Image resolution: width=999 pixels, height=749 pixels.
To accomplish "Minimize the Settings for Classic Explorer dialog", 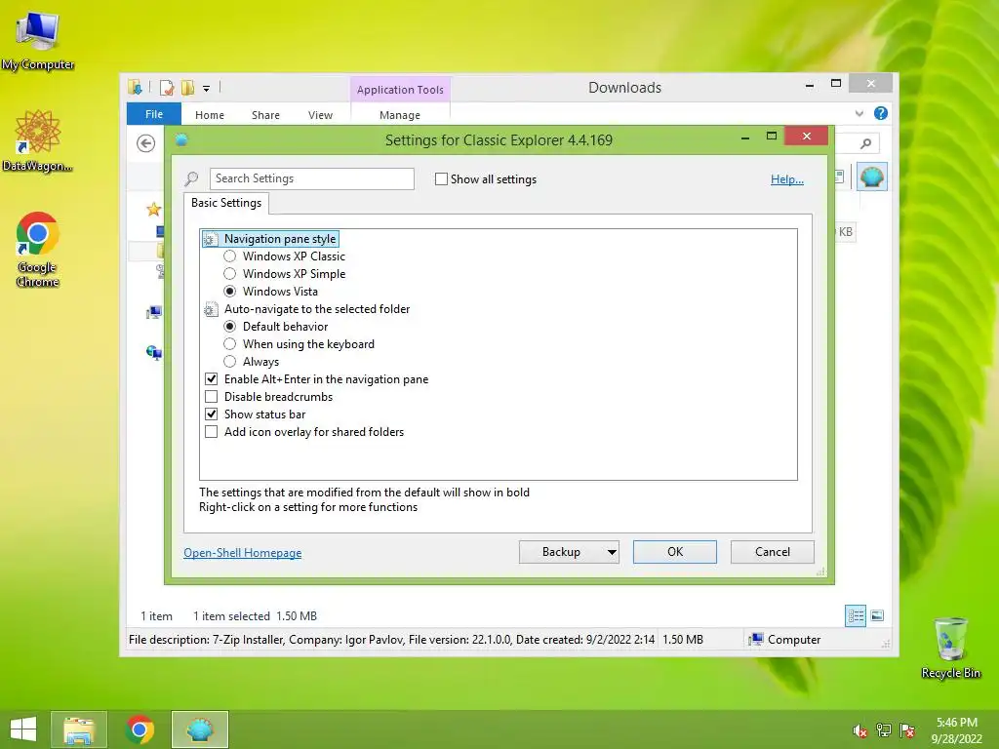I will pyautogui.click(x=745, y=137).
